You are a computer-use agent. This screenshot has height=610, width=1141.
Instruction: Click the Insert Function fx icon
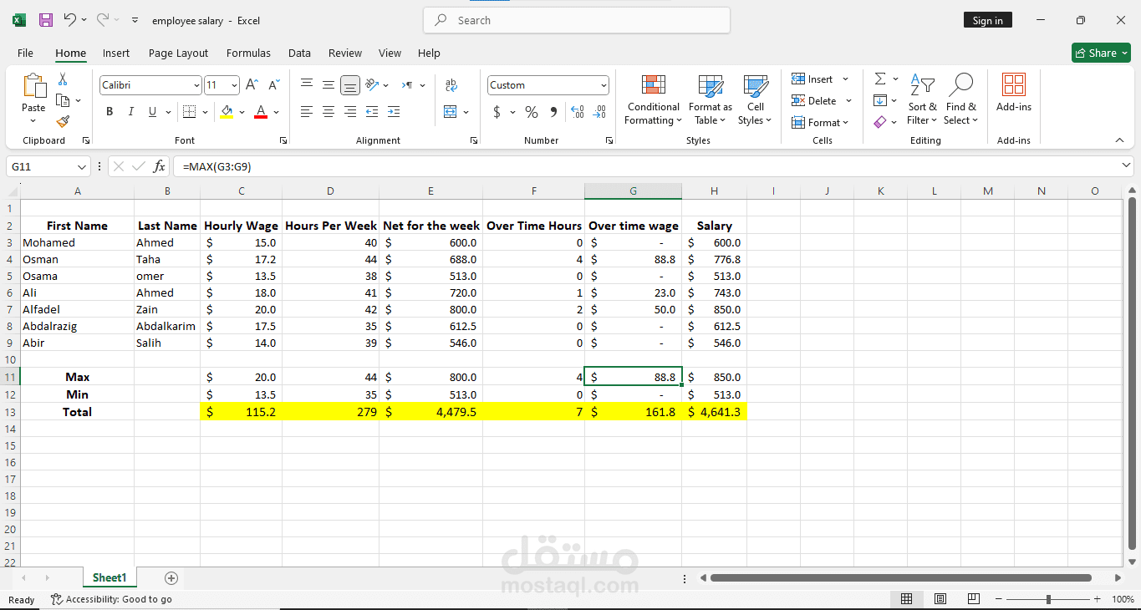pyautogui.click(x=159, y=166)
